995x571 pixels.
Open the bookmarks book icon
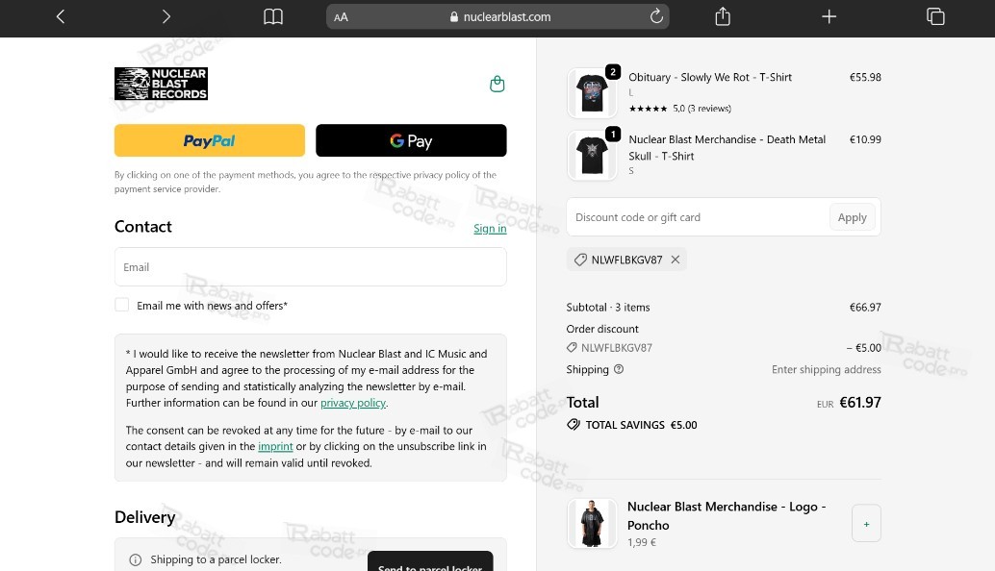[x=273, y=16]
